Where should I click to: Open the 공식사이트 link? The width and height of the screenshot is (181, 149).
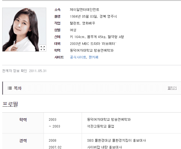point(78,57)
